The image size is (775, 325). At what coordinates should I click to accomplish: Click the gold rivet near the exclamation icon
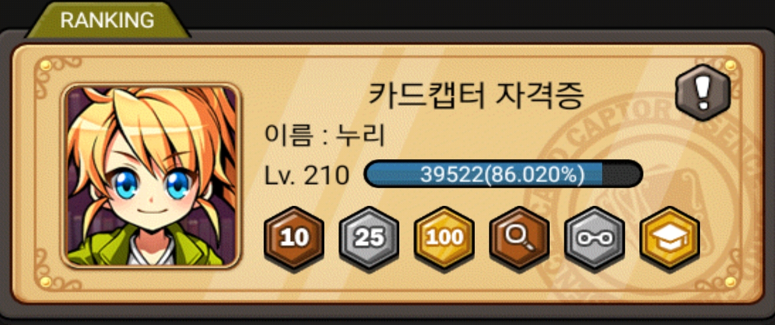(730, 64)
